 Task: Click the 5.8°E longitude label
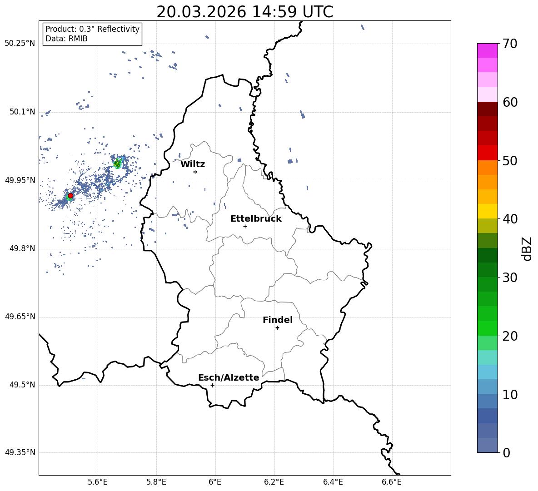pos(156,482)
